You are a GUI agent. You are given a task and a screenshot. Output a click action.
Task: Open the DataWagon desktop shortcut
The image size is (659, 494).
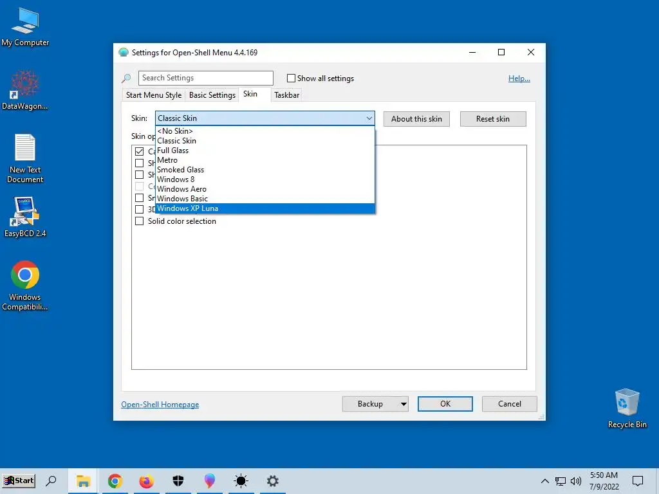point(25,90)
